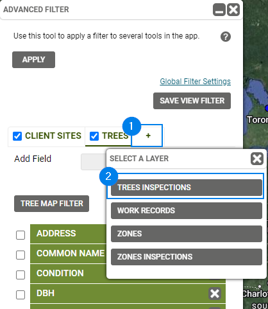Toggle the Trees tab checkbox
The image size is (268, 309).
tap(94, 136)
